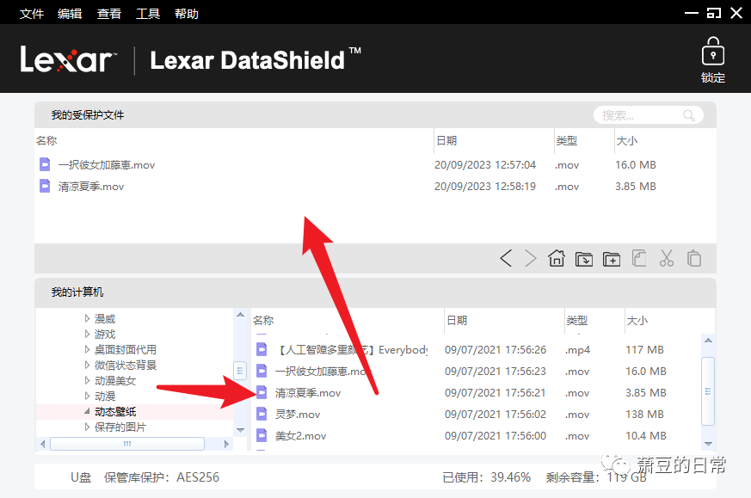Click folder tree scroll right arrow
Viewport: 751px width, 498px height.
226,444
